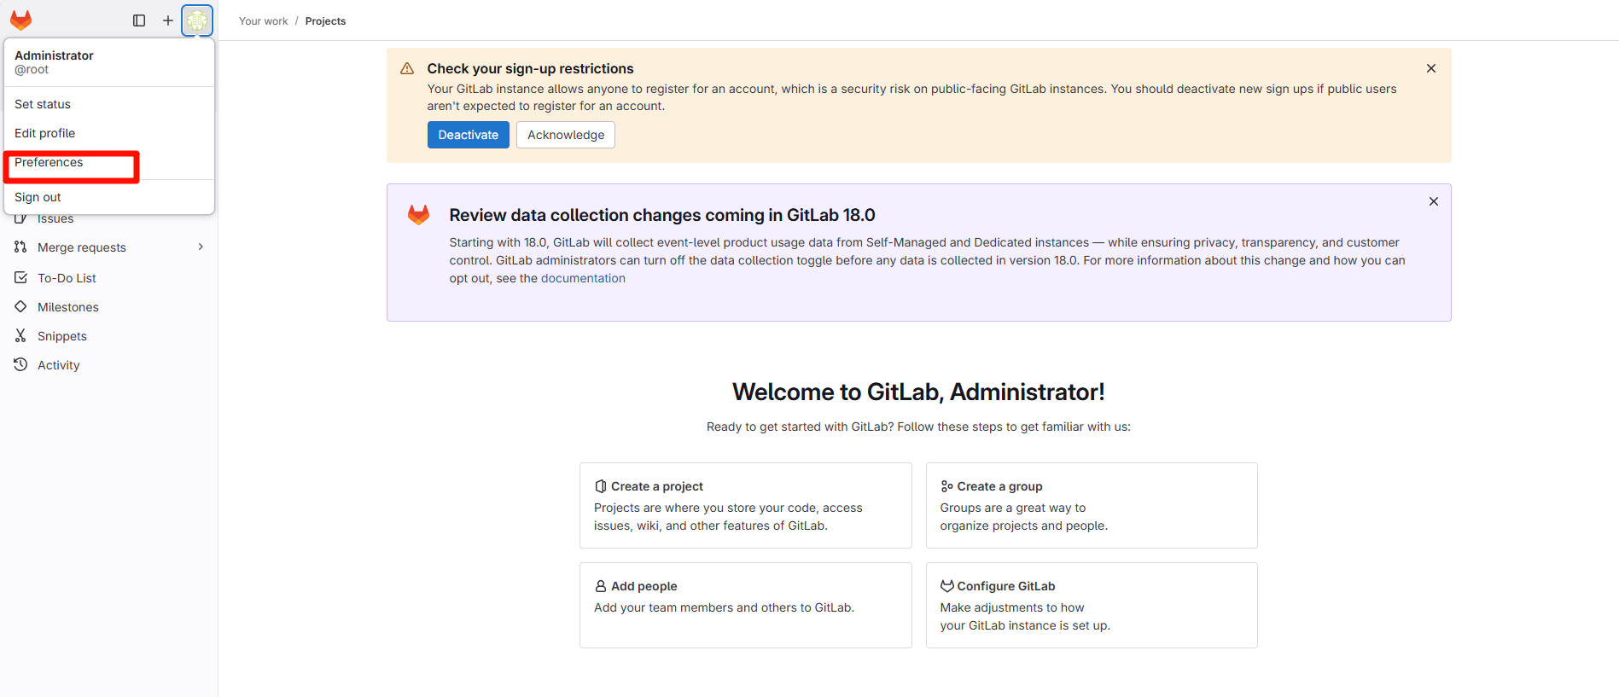Select Set status in user menu
Screen dimensions: 1619x697
(x=109, y=104)
